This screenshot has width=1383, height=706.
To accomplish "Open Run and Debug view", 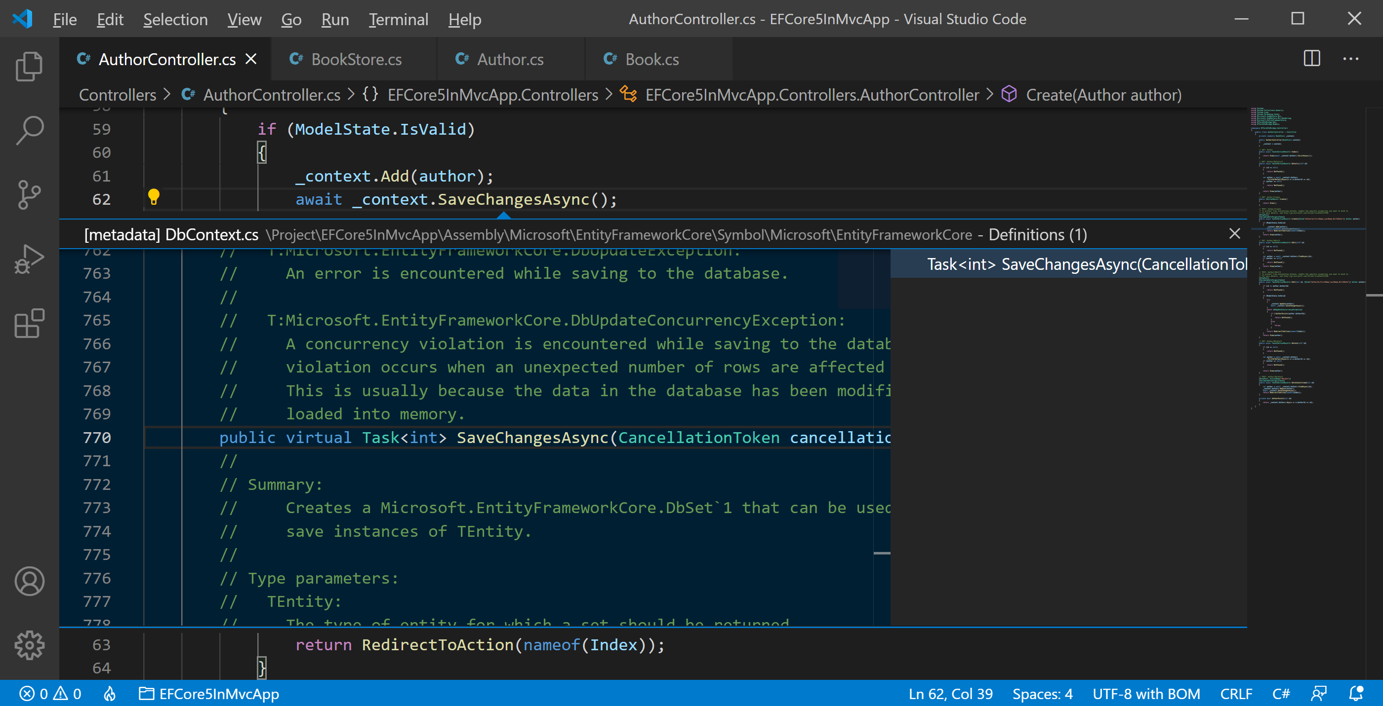I will pos(29,259).
